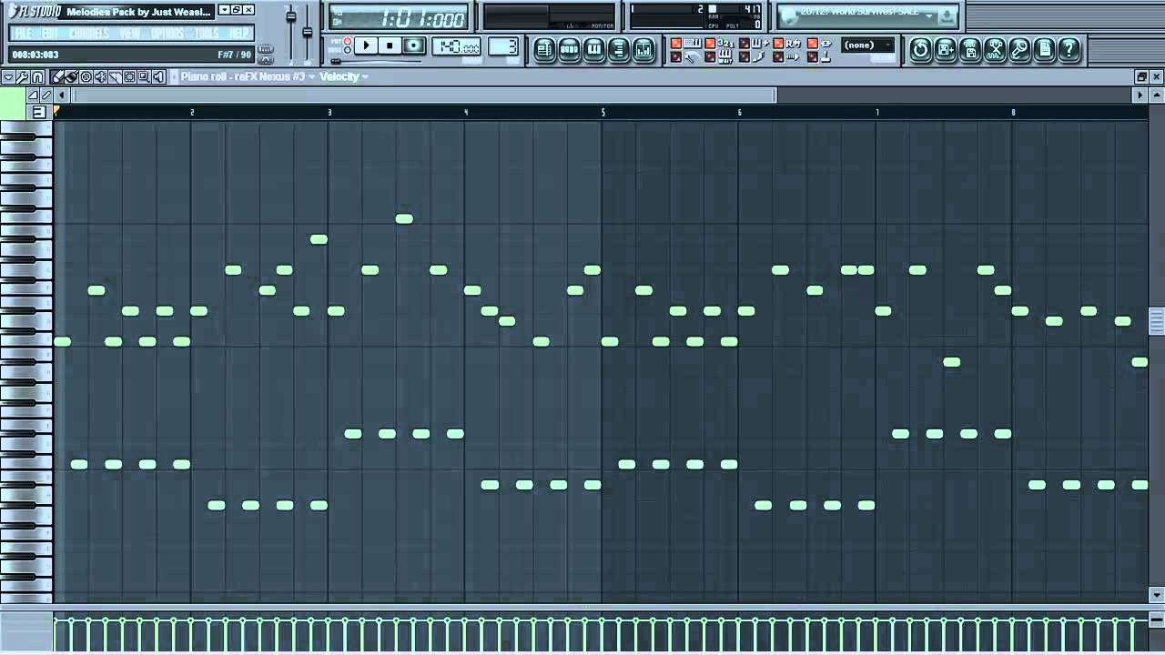The height and width of the screenshot is (655, 1165).
Task: Expand the news panel dropdown arrow
Action: click(928, 16)
